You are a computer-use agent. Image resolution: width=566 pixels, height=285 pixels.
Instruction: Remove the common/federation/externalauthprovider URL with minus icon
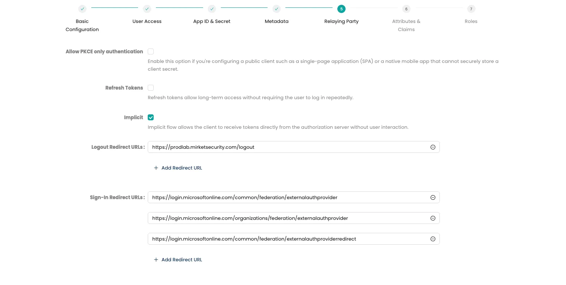tap(433, 197)
